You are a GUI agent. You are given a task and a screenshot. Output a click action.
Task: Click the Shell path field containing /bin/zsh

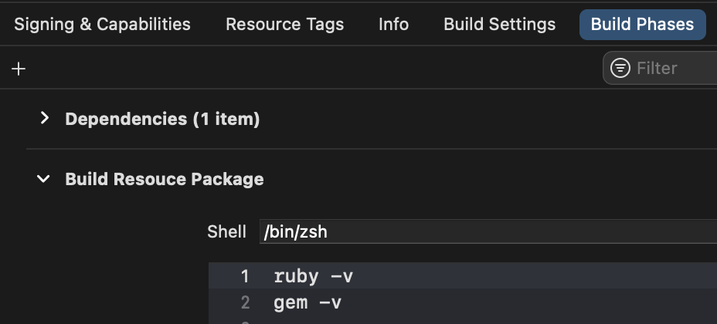click(x=488, y=231)
